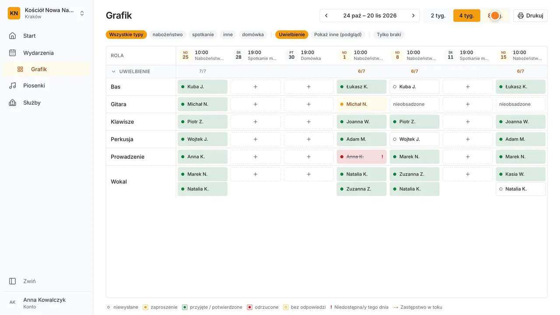560x315 pixels.
Task: Go to next date range arrow
Action: pyautogui.click(x=413, y=16)
